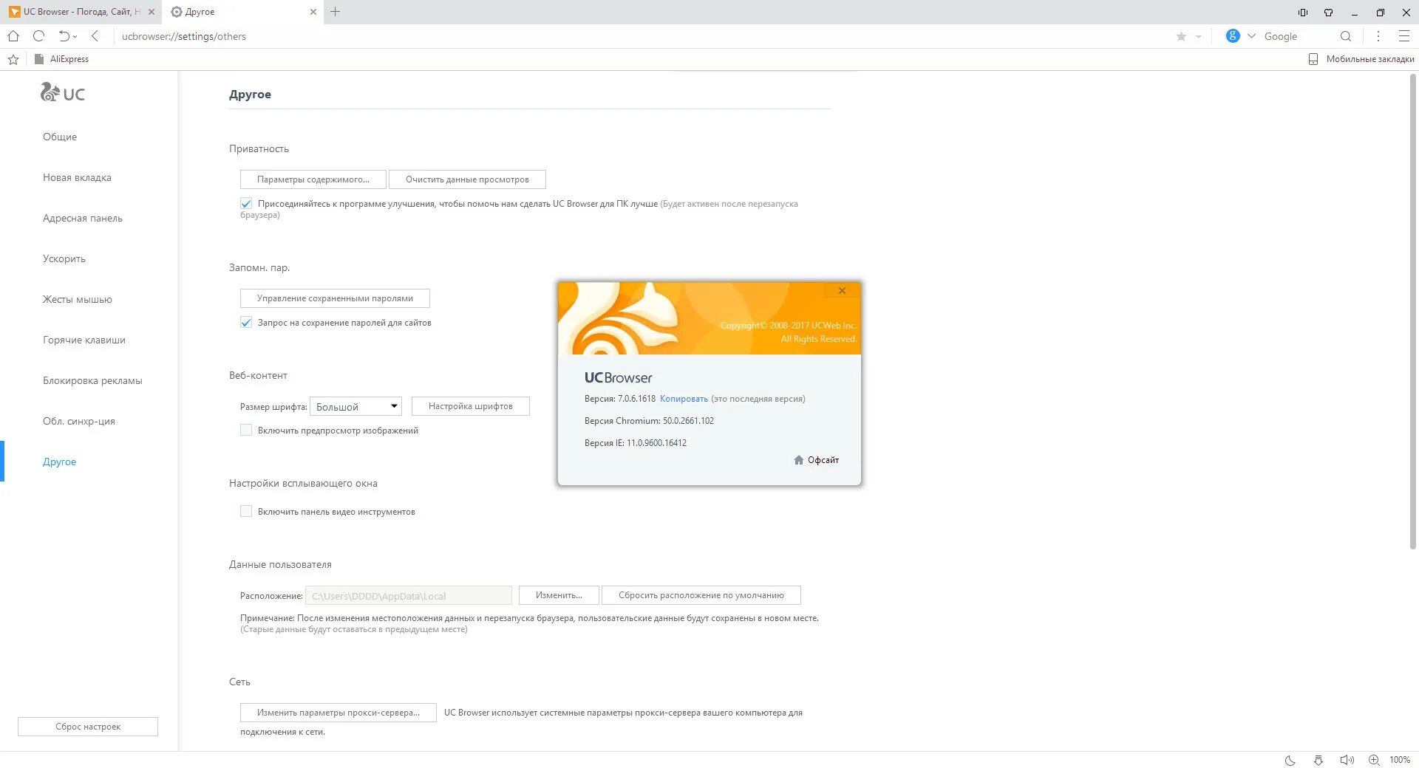The image size is (1419, 768).
Task: Open AliExpress bookmark
Action: (62, 59)
